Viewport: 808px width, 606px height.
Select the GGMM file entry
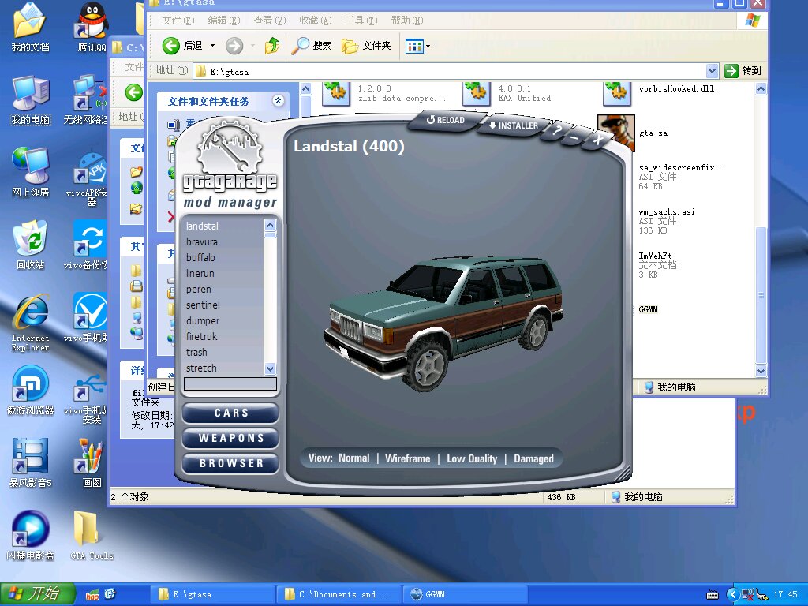click(x=649, y=309)
